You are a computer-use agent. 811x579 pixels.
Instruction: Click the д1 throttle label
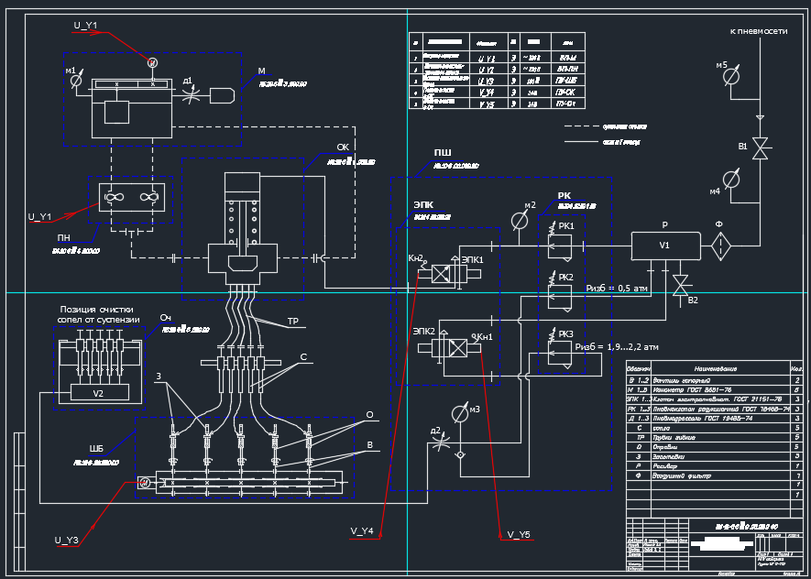(x=188, y=80)
